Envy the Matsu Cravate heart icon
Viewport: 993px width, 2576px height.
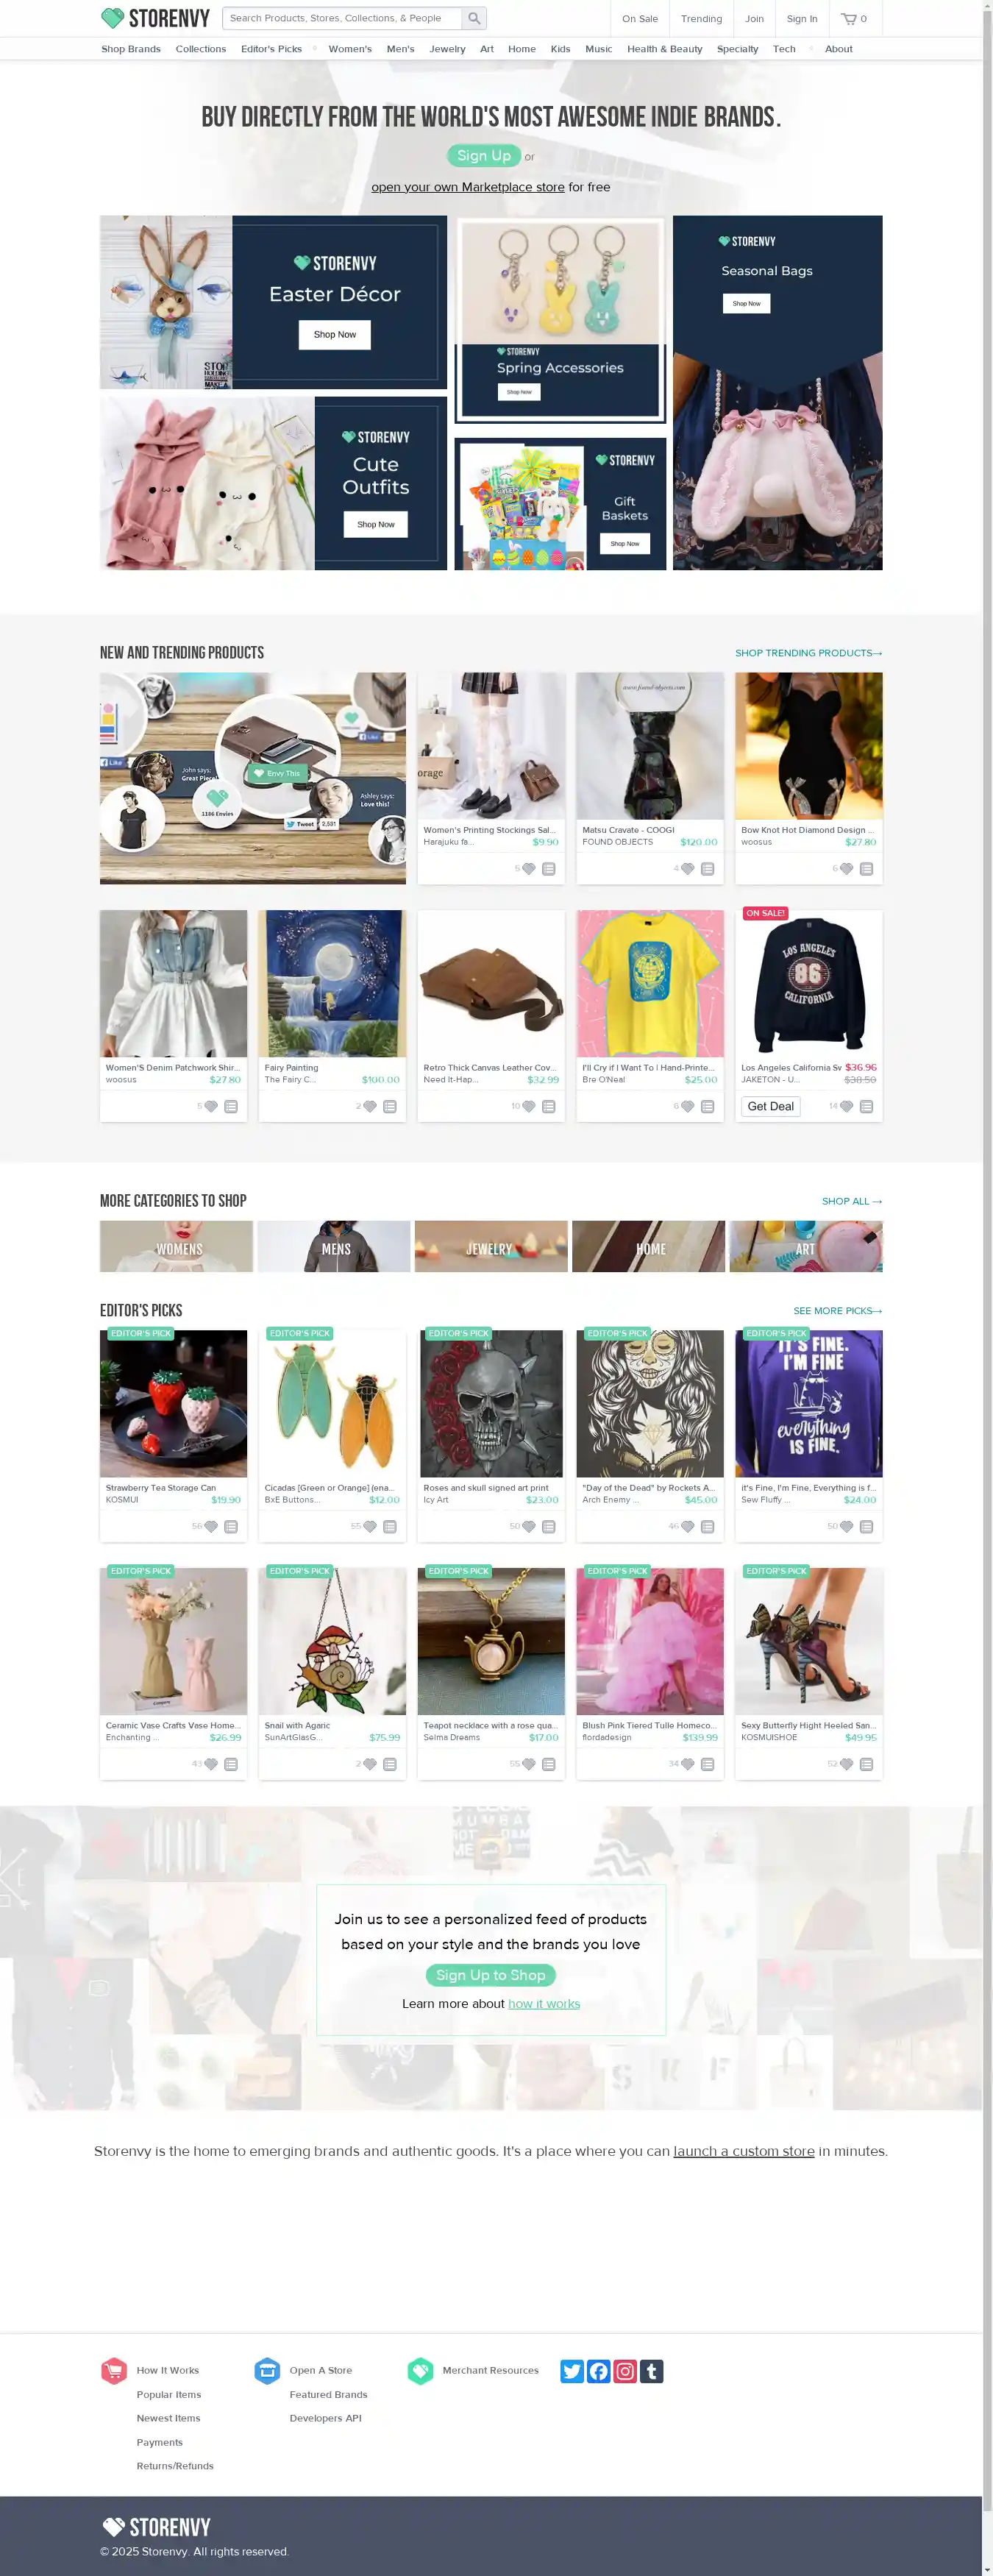pos(688,868)
